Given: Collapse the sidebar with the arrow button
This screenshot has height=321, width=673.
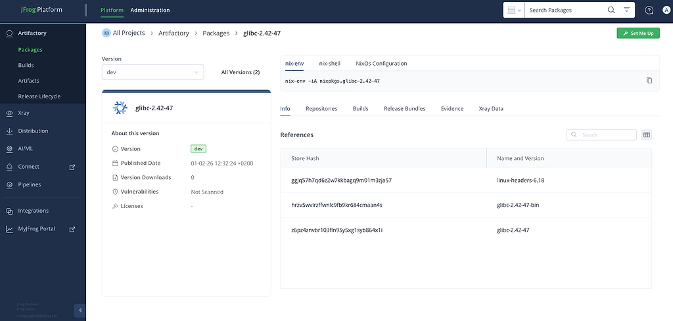Looking at the screenshot, I should pyautogui.click(x=79, y=310).
